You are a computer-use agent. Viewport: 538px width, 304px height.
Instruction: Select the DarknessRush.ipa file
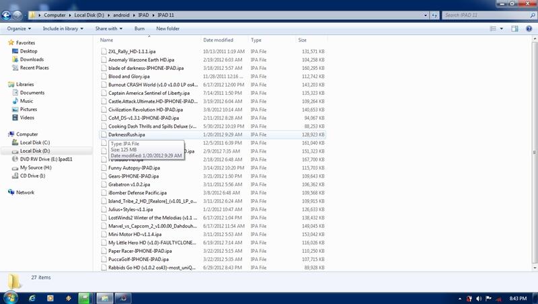pyautogui.click(x=126, y=135)
